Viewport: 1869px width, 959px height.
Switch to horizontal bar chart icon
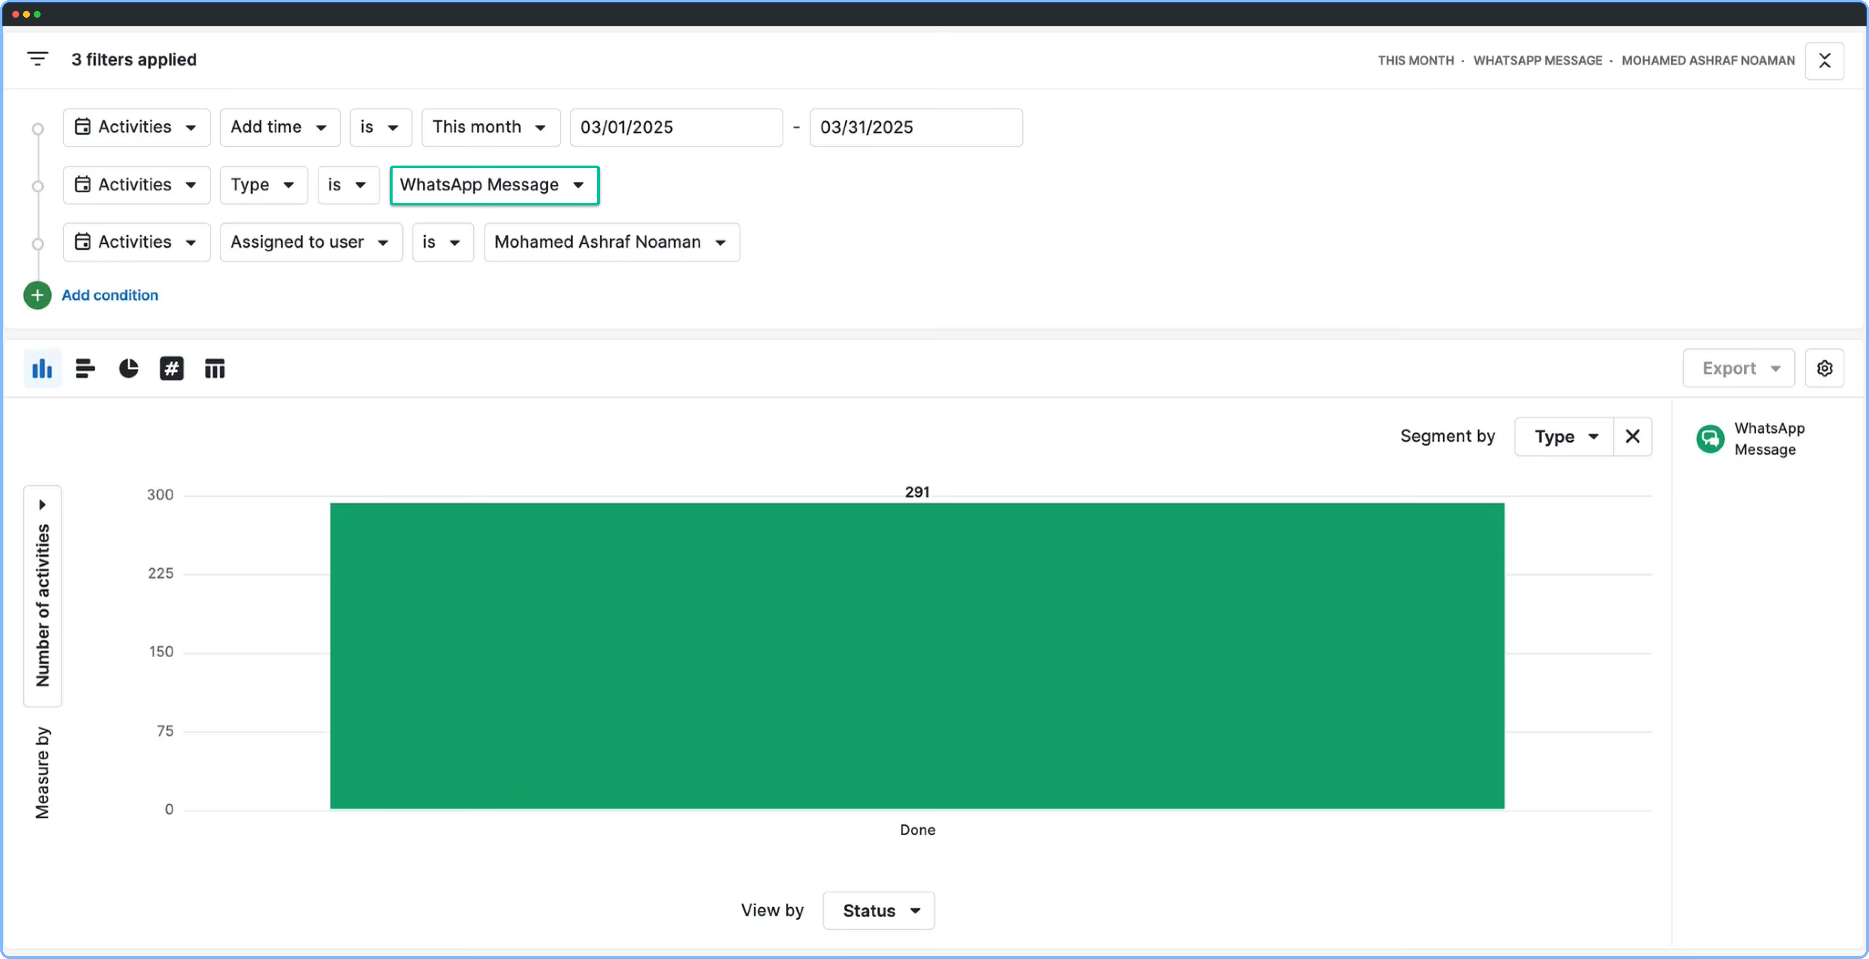[x=85, y=369]
